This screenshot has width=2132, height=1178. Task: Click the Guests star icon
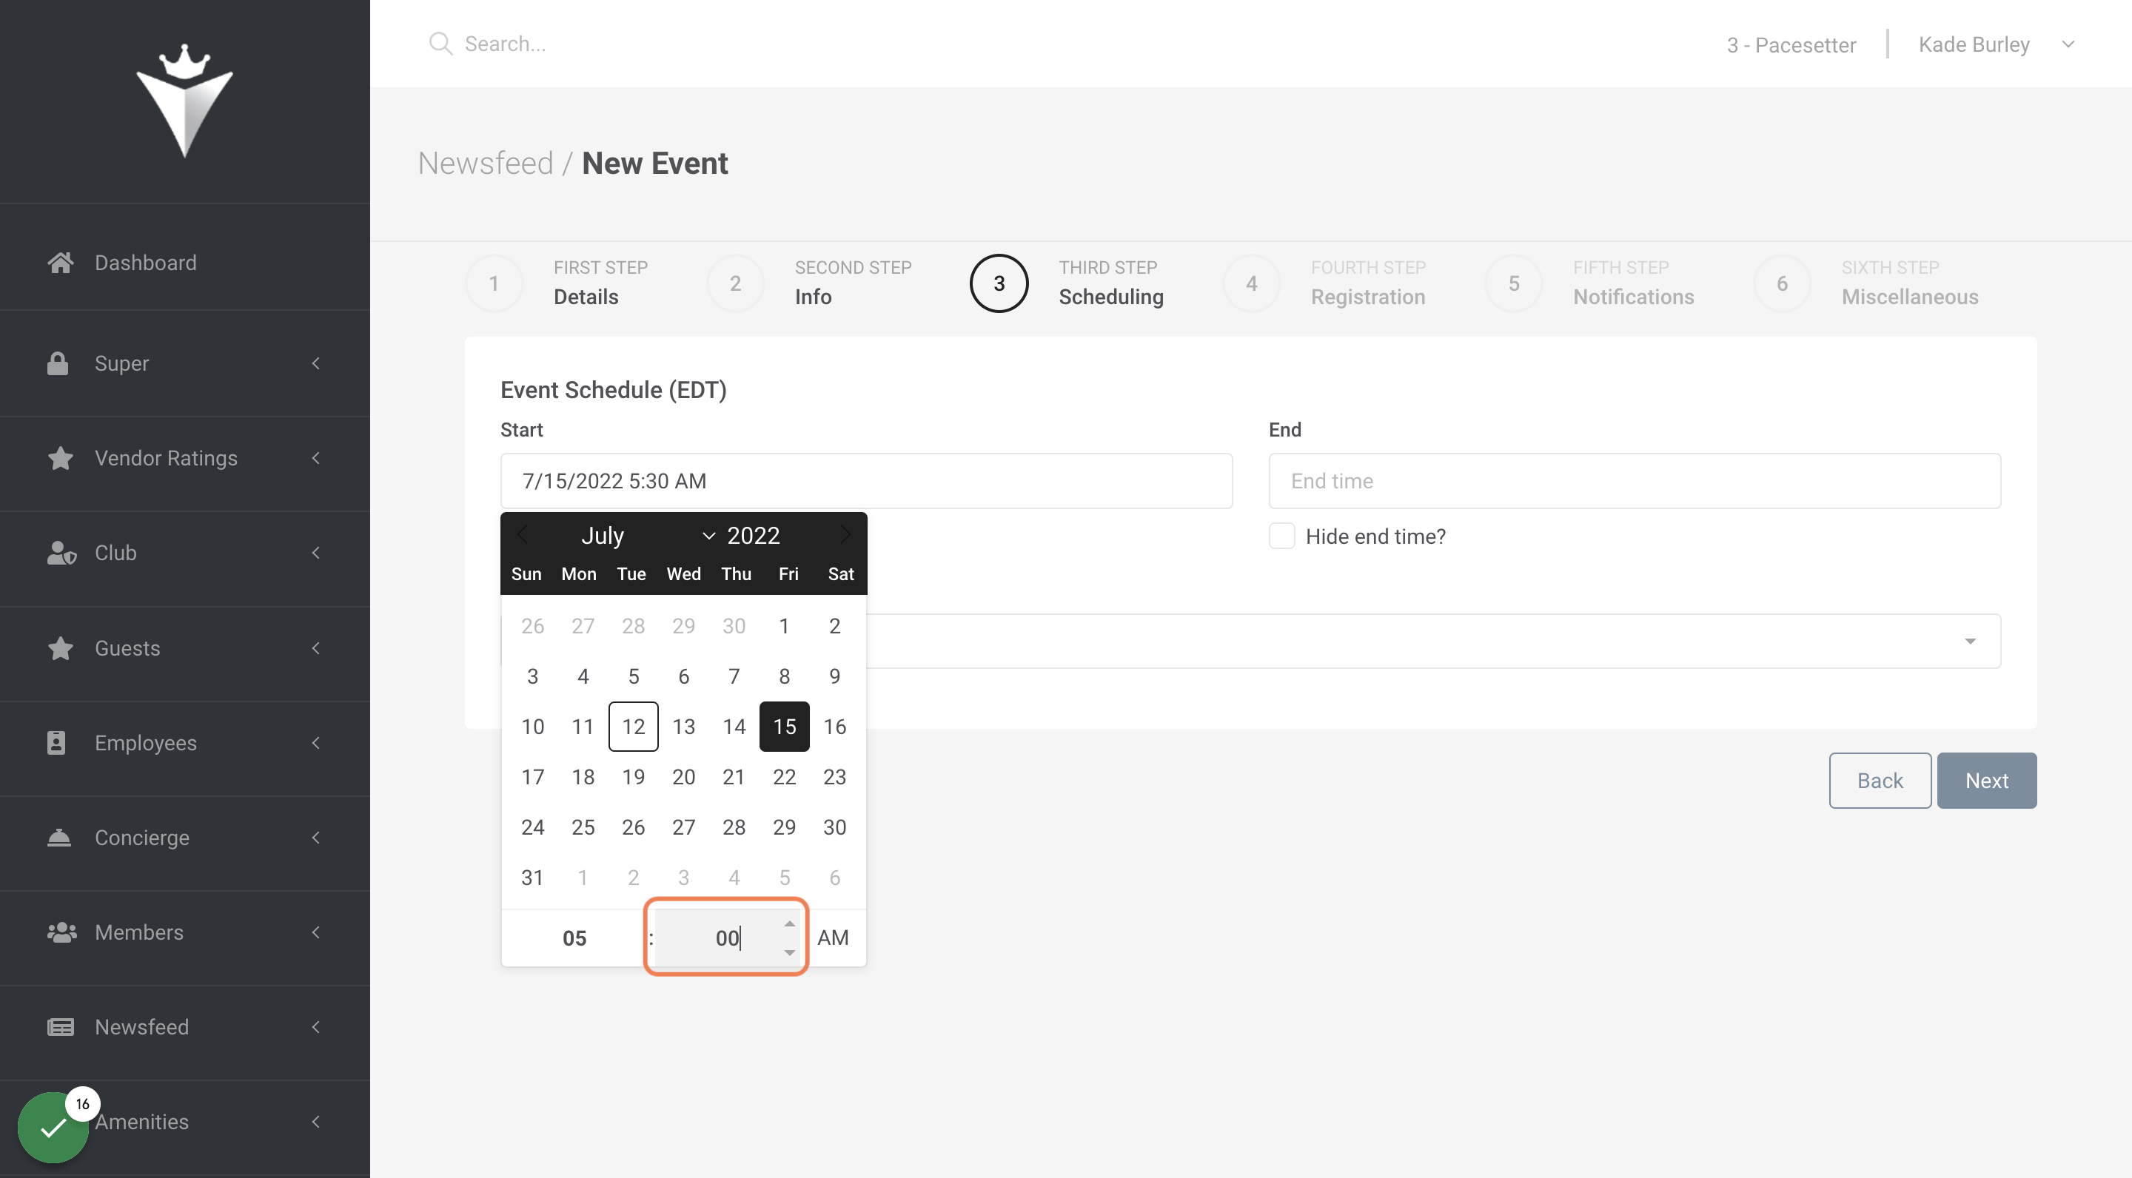coord(61,647)
